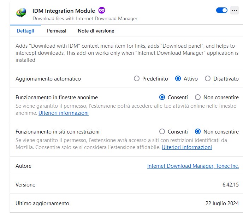Choose Consenti for restricted sites
Screen dimensions: 243x213
point(162,131)
